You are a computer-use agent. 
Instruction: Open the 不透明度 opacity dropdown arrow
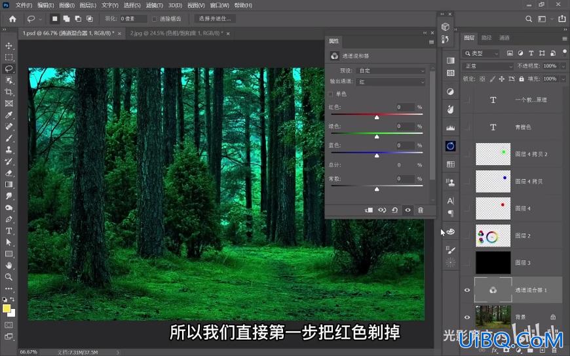click(563, 66)
